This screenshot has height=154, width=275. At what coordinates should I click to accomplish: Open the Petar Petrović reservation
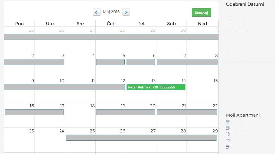156,87
